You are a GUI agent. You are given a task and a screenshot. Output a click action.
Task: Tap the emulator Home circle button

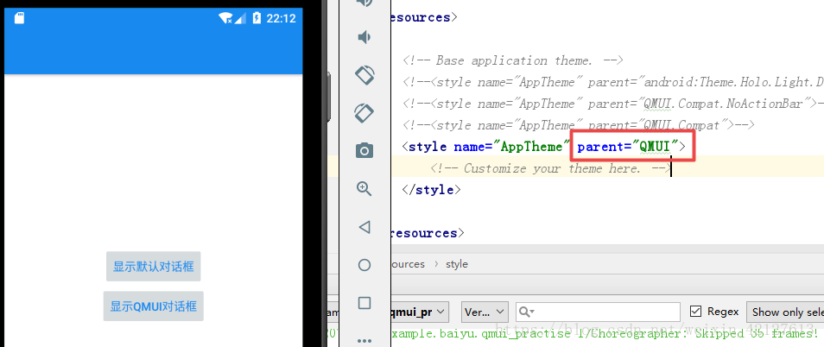364,265
